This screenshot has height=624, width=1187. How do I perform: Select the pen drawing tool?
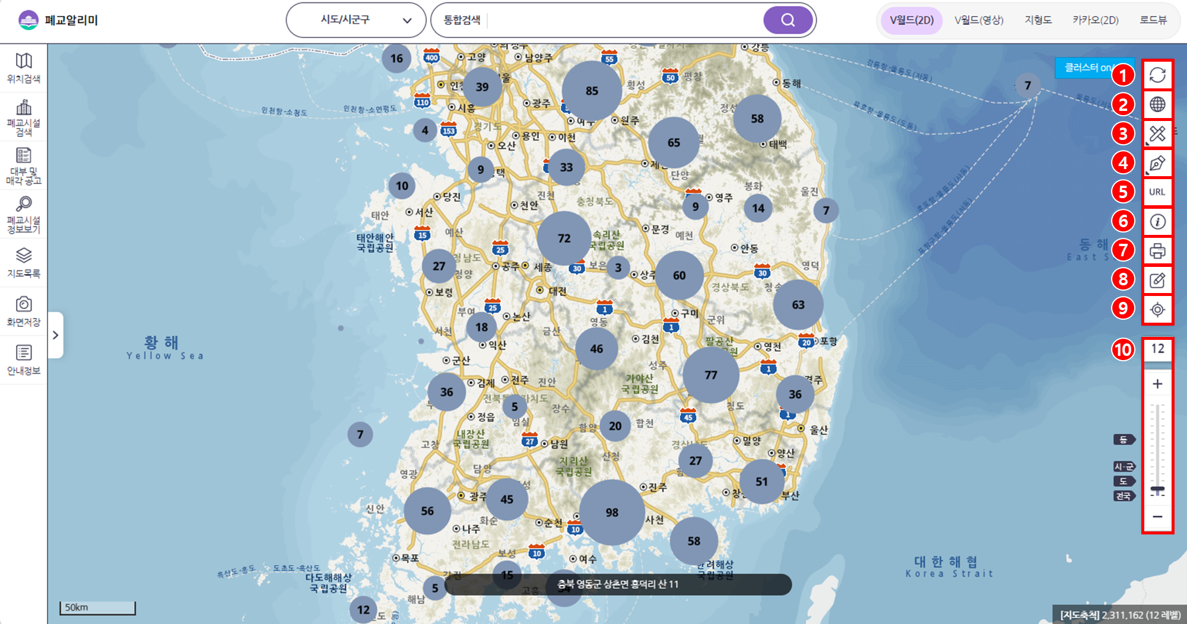[x=1157, y=163]
